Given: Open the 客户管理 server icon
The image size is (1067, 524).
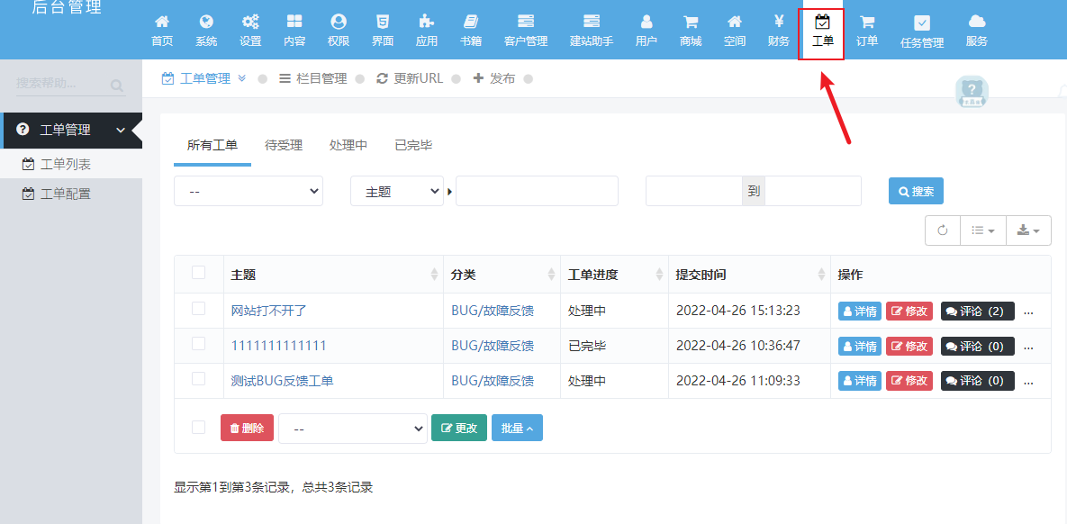Looking at the screenshot, I should (x=526, y=22).
